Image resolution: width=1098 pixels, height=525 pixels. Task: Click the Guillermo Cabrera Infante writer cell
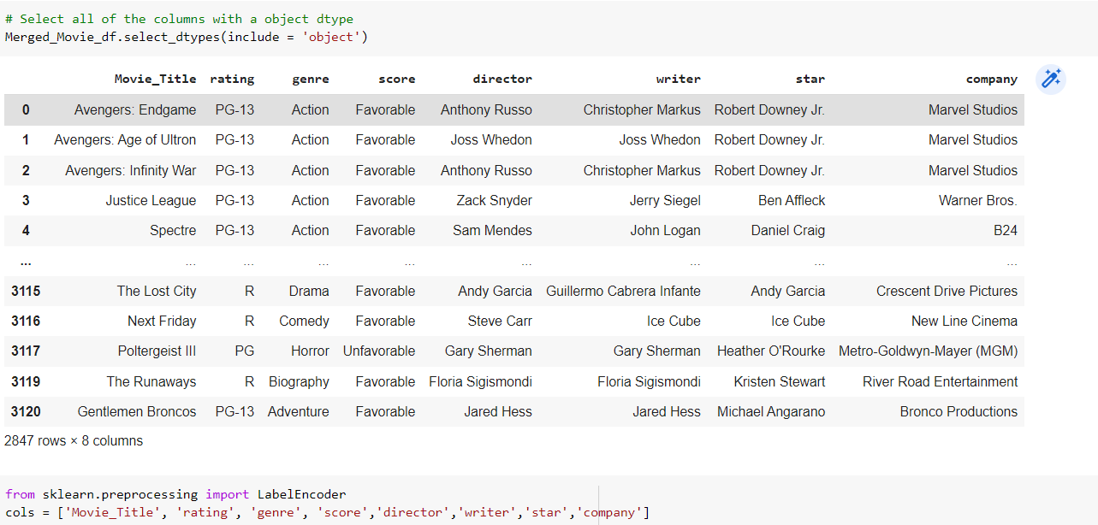point(623,291)
